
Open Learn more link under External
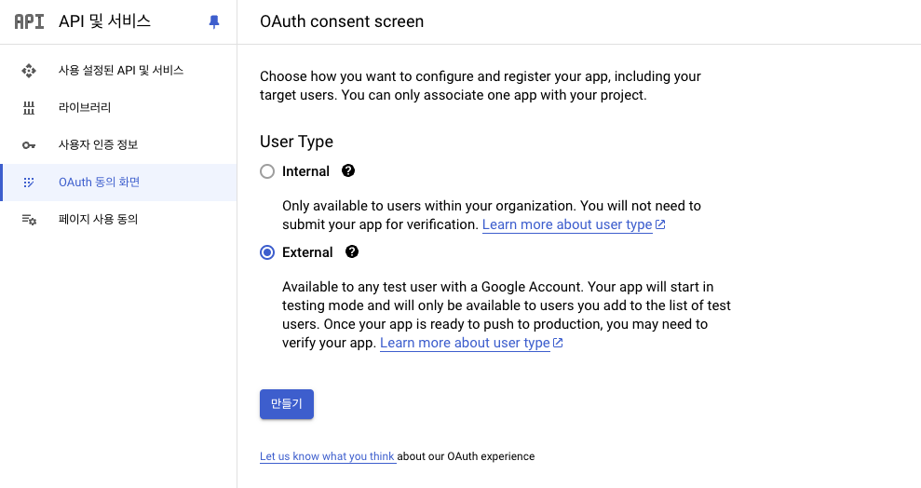(465, 343)
